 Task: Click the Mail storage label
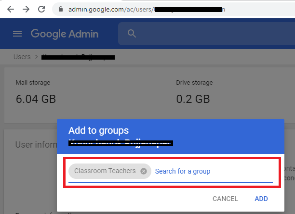point(33,83)
